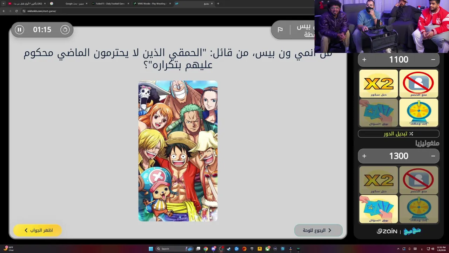The image size is (449, 253).
Task: Use X2 دبل سكور card for 1100 team
Action: 378,84
